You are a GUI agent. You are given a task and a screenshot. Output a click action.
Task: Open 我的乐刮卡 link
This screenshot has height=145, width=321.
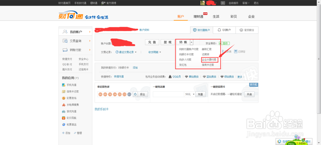[x=101, y=109]
